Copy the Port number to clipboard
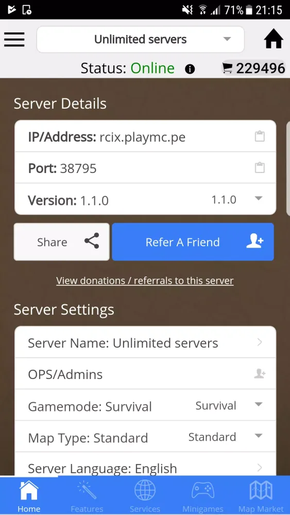 [260, 167]
